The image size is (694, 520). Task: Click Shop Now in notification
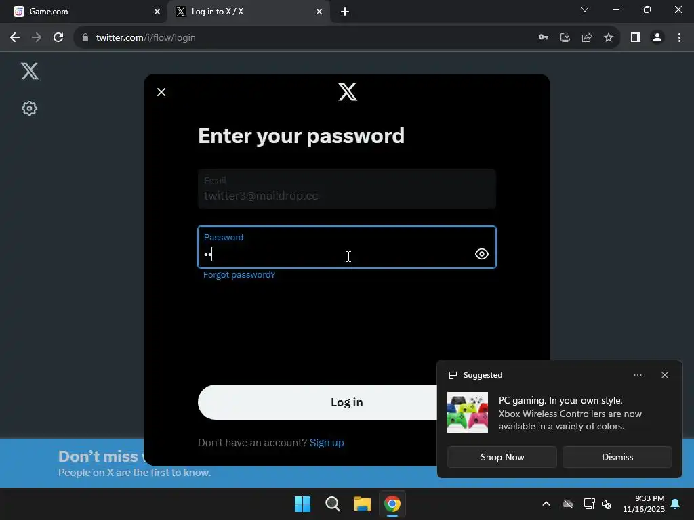[502, 457]
